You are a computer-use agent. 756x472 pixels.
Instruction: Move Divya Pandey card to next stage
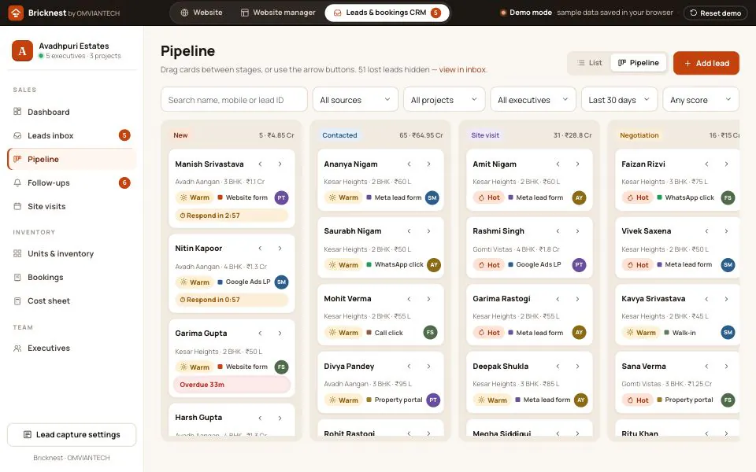point(428,367)
